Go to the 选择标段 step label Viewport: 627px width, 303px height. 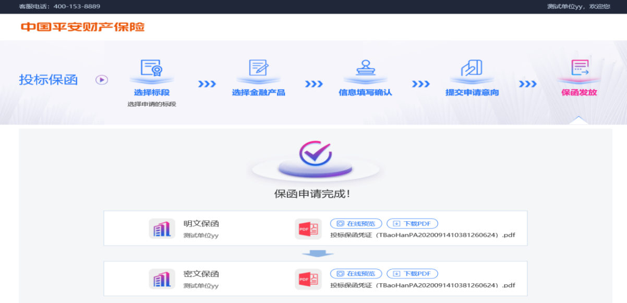(151, 93)
